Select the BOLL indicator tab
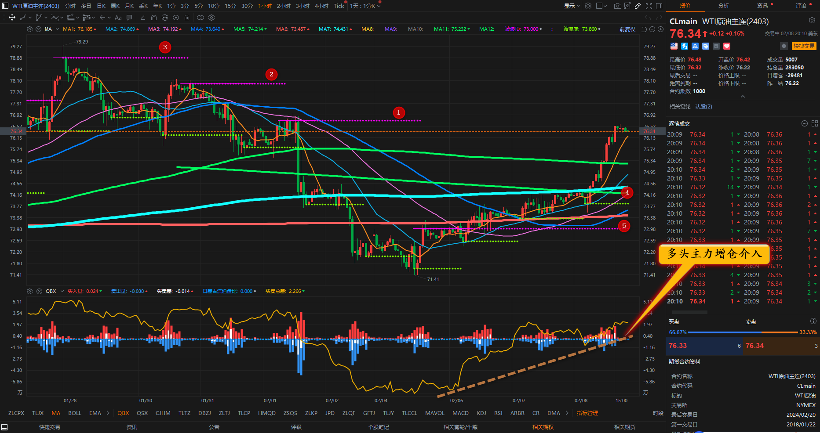Viewport: 820px width, 433px height. click(x=75, y=413)
